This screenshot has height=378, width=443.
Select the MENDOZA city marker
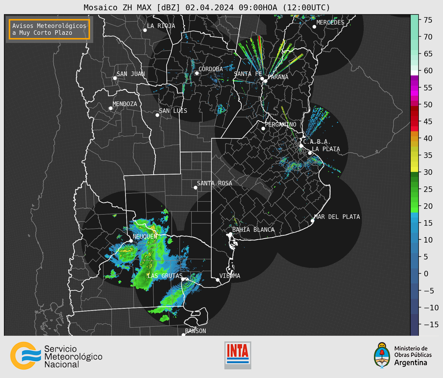pyautogui.click(x=111, y=108)
